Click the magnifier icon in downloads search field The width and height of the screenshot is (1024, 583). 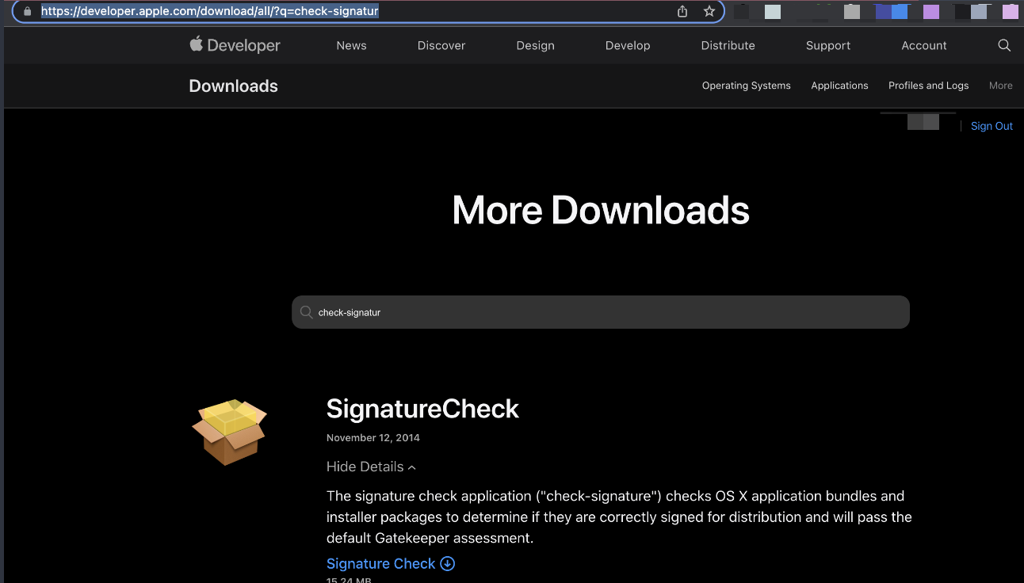tap(306, 312)
